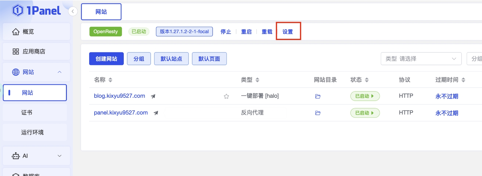Expand the AI sidebar menu group
482x176 pixels.
[x=59, y=156]
